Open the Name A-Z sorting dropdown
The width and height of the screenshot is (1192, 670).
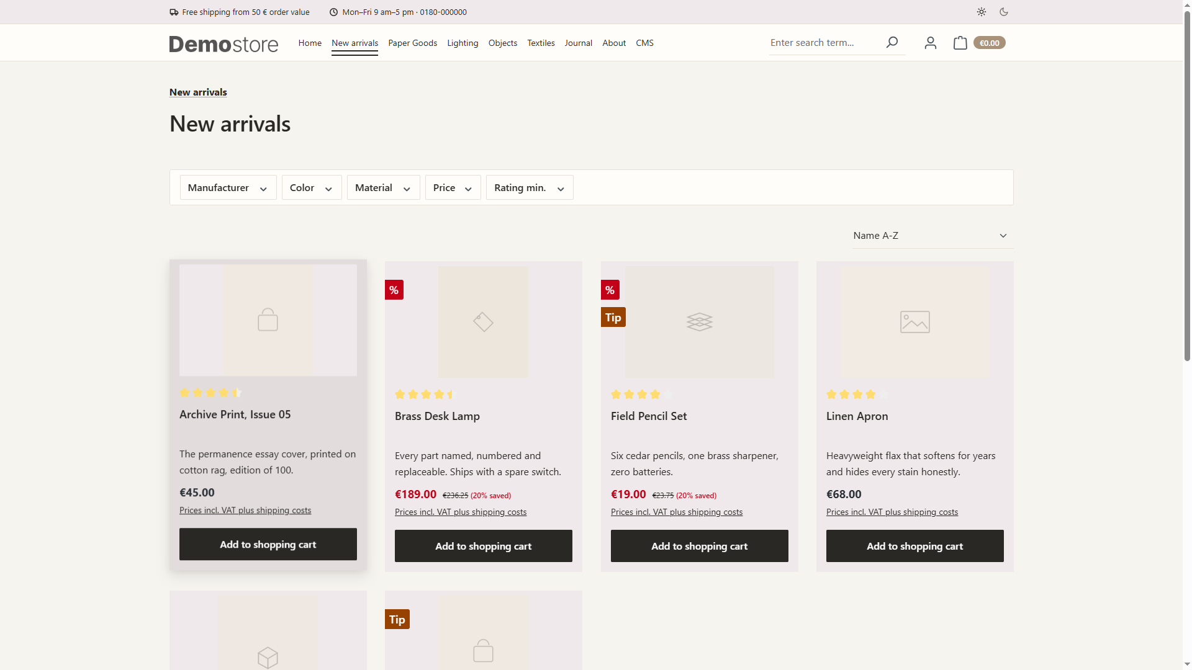(933, 236)
